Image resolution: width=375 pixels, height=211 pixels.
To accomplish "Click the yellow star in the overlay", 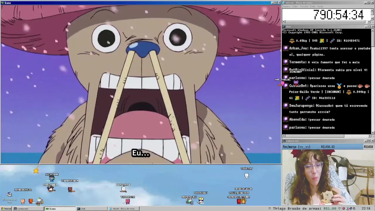I will click(x=36, y=171).
